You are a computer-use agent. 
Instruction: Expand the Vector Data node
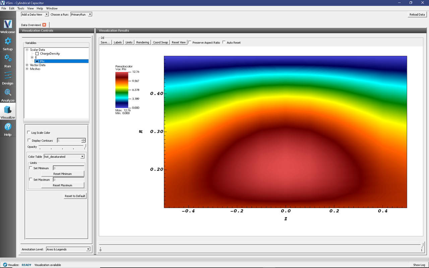tap(27, 65)
